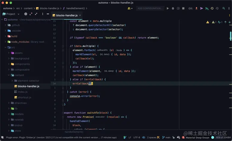Open the Plugin error notification message

point(61,137)
